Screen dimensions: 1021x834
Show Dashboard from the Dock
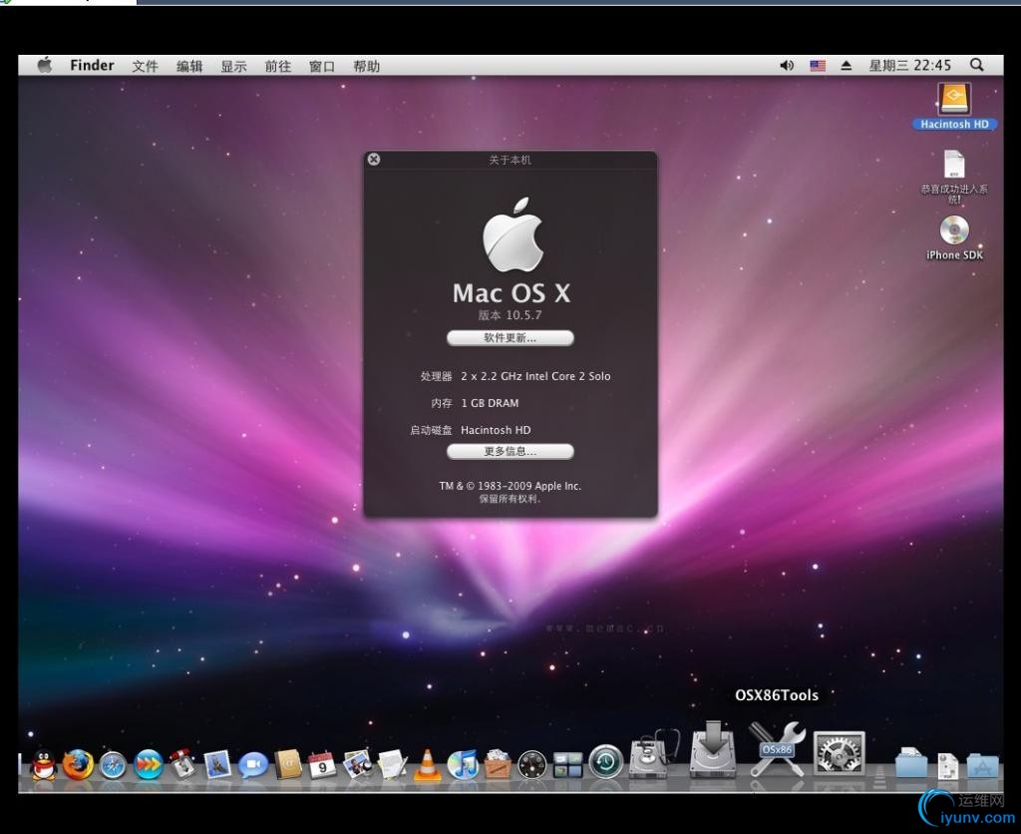pyautogui.click(x=532, y=765)
